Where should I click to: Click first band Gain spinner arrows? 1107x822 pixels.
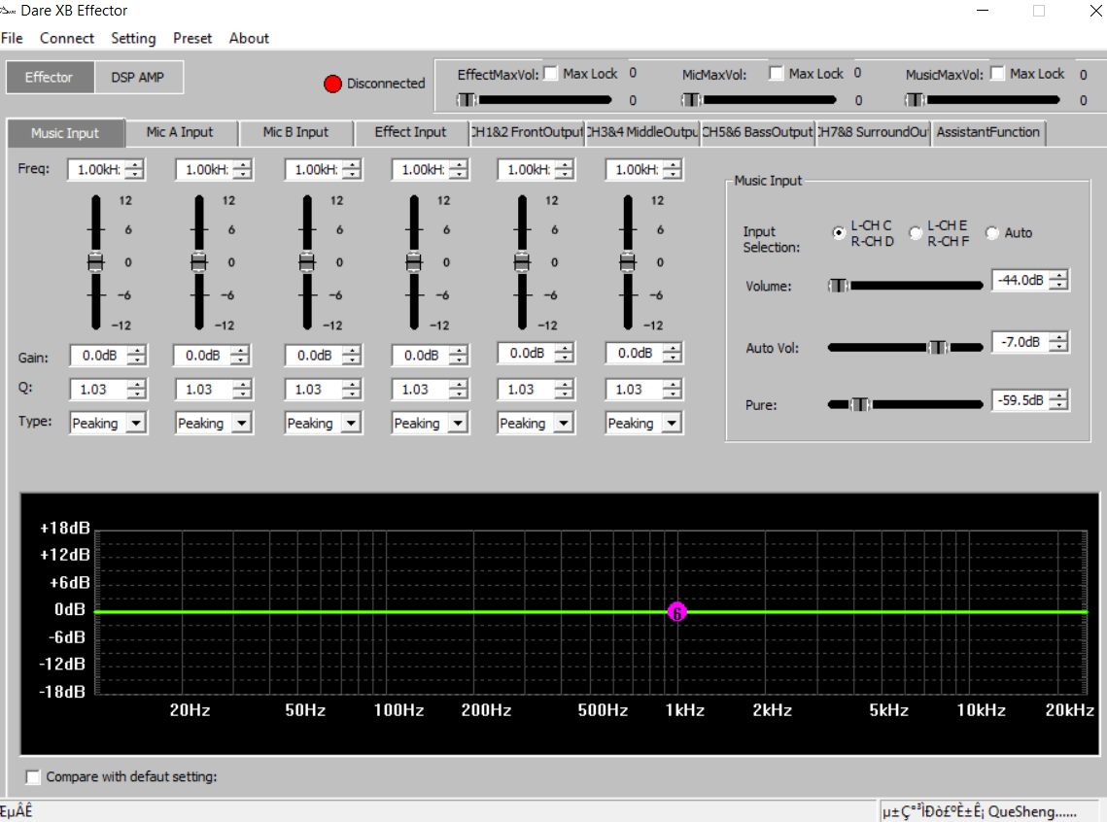click(136, 356)
